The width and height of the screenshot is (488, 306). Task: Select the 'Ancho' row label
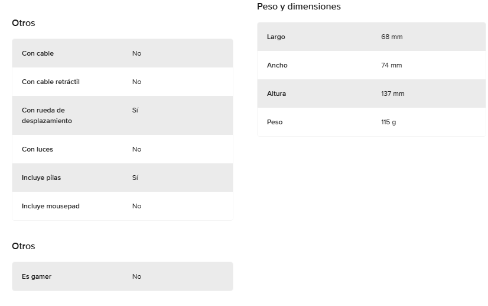click(277, 65)
